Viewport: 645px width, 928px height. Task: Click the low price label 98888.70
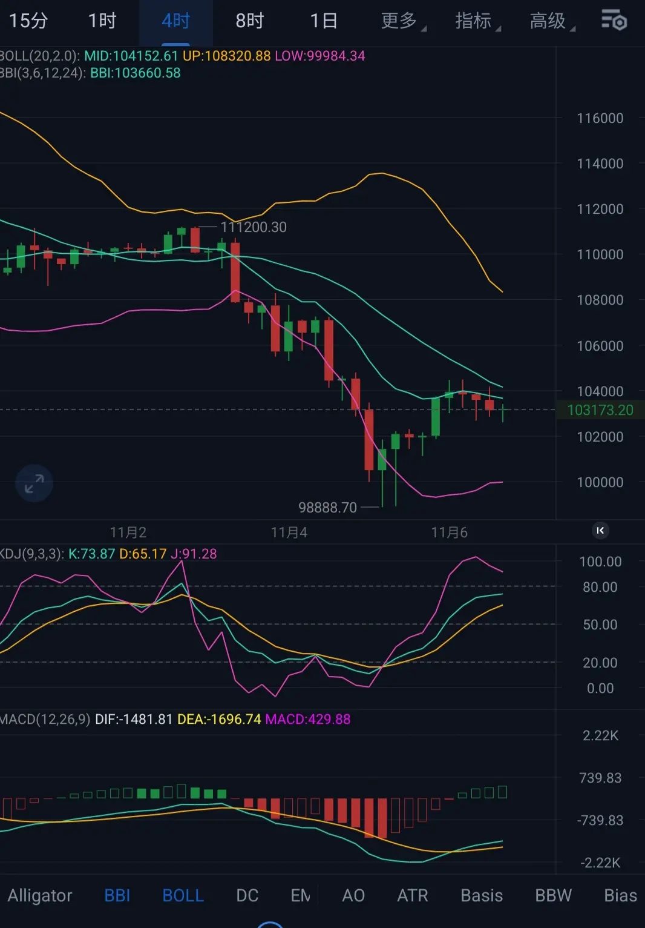tap(327, 508)
